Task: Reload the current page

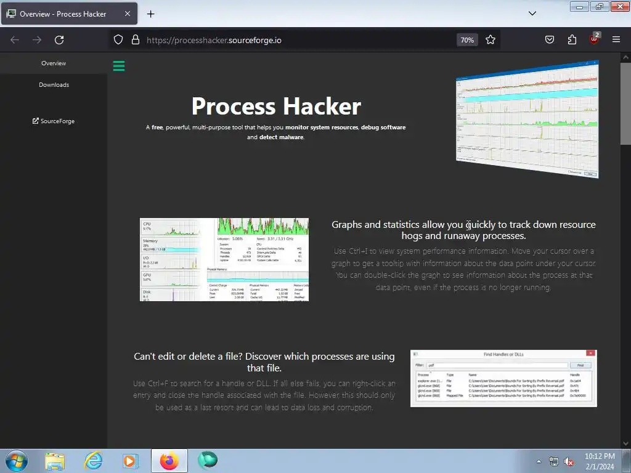Action: [x=59, y=40]
